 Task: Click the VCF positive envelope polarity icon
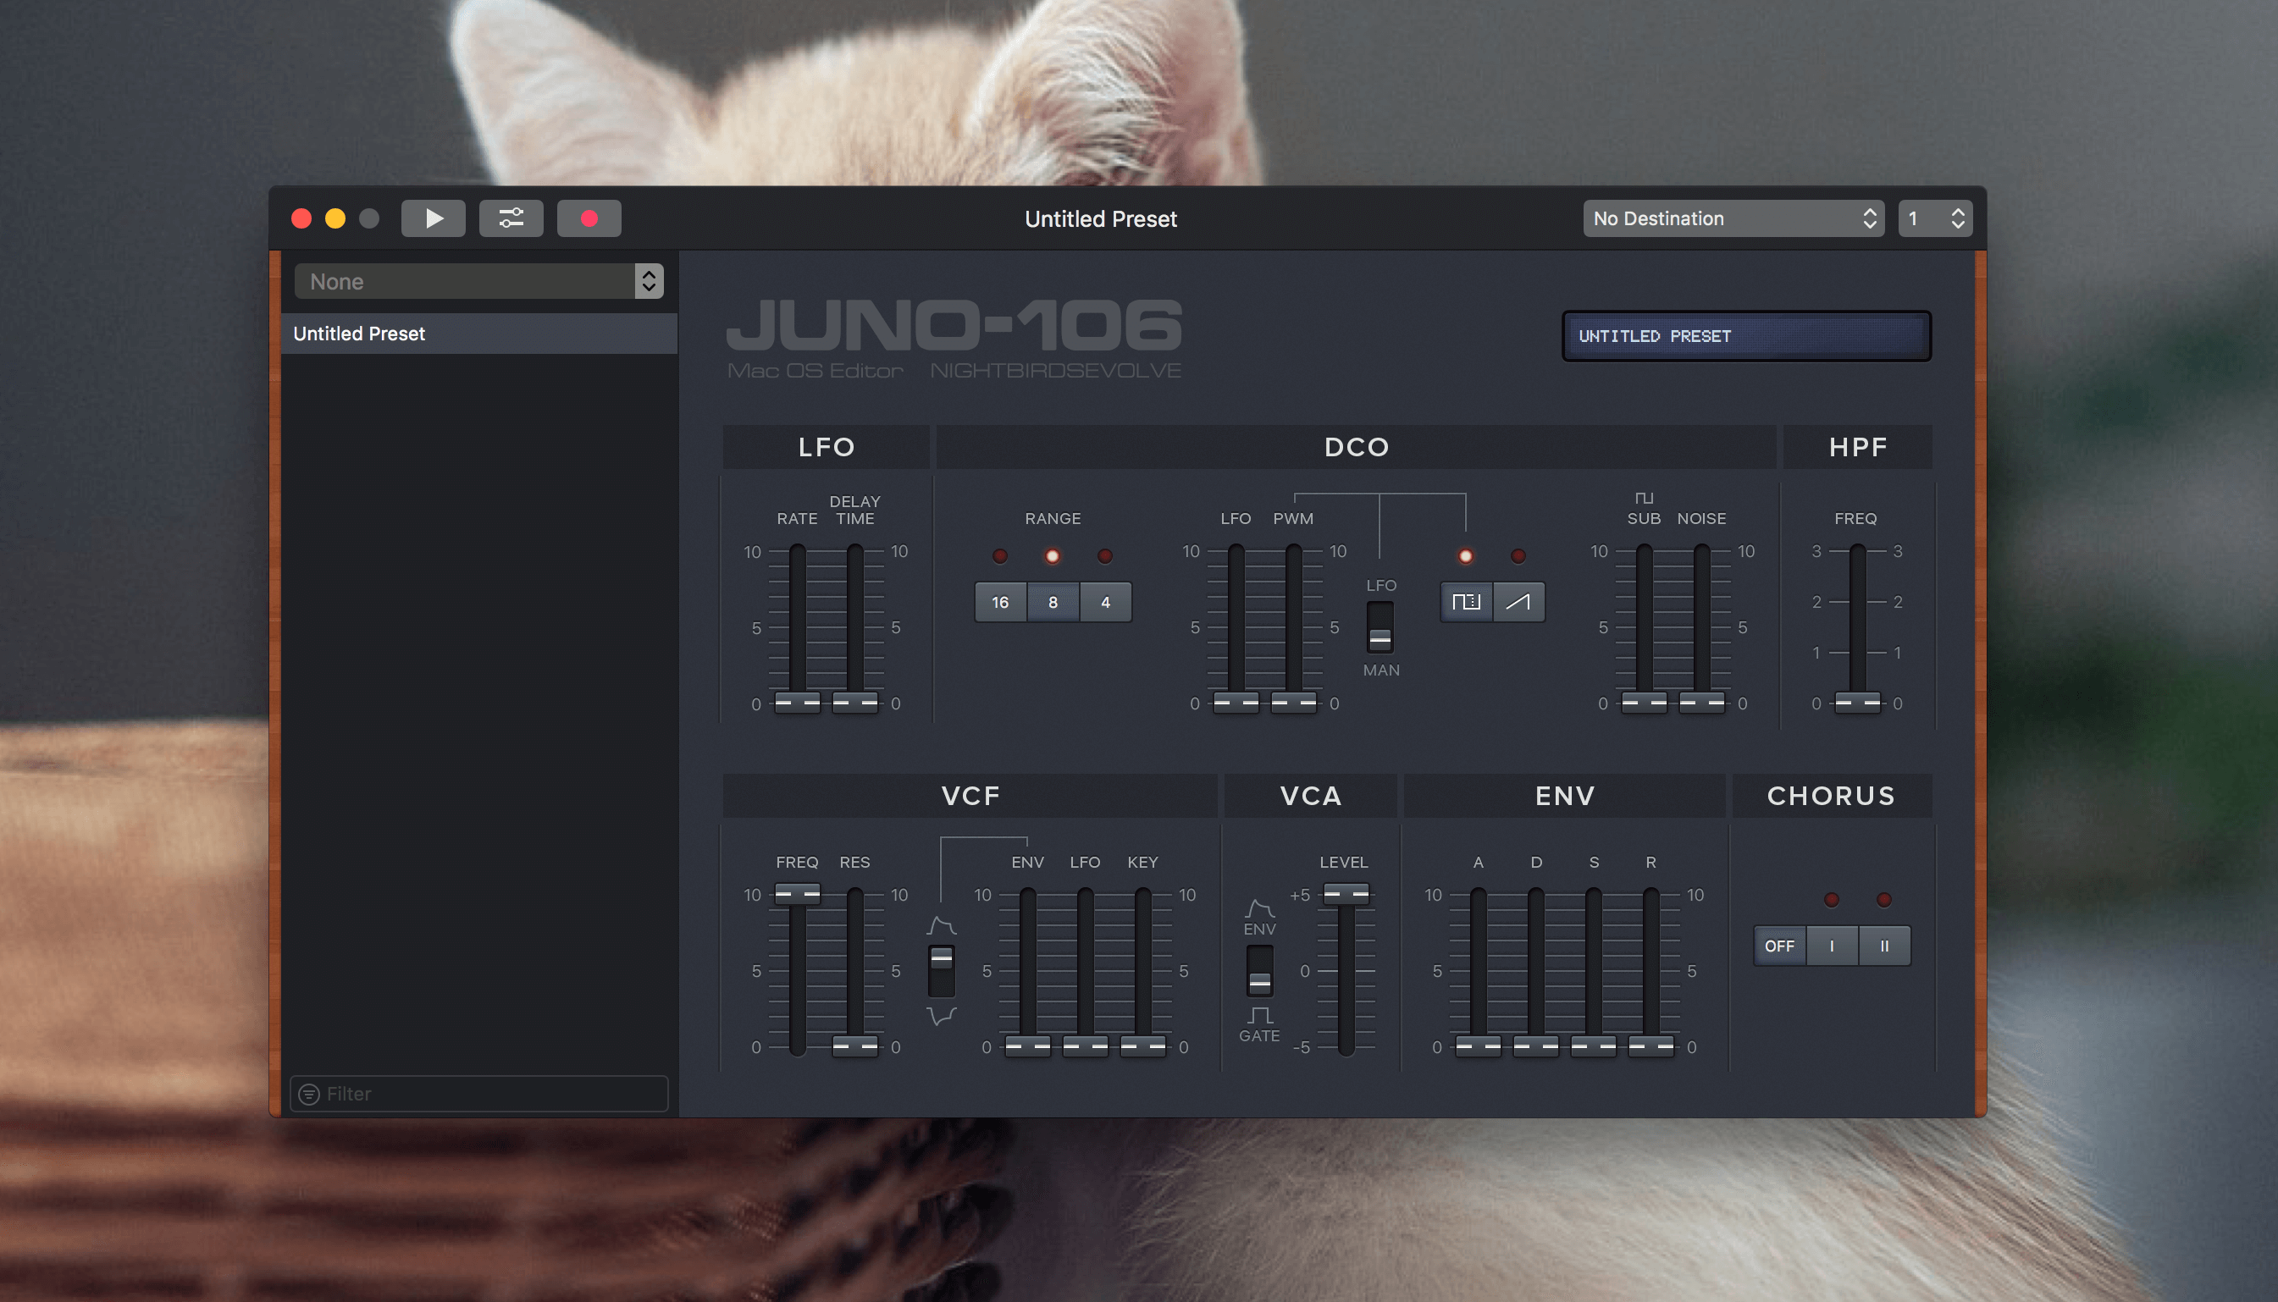click(941, 925)
